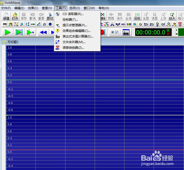Click the file merger icon in Tools menu
The image size is (184, 170).
pos(57,42)
